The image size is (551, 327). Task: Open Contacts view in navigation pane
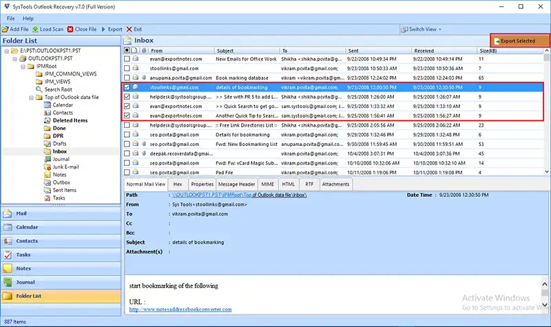pyautogui.click(x=61, y=241)
